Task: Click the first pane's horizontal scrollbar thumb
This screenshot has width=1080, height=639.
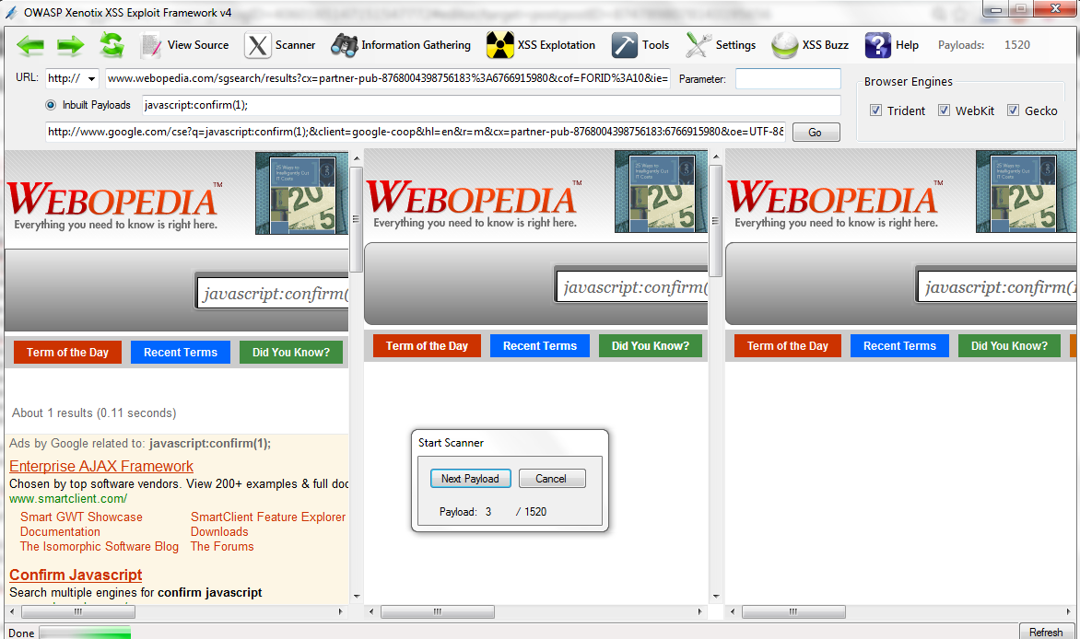Action: [x=78, y=611]
